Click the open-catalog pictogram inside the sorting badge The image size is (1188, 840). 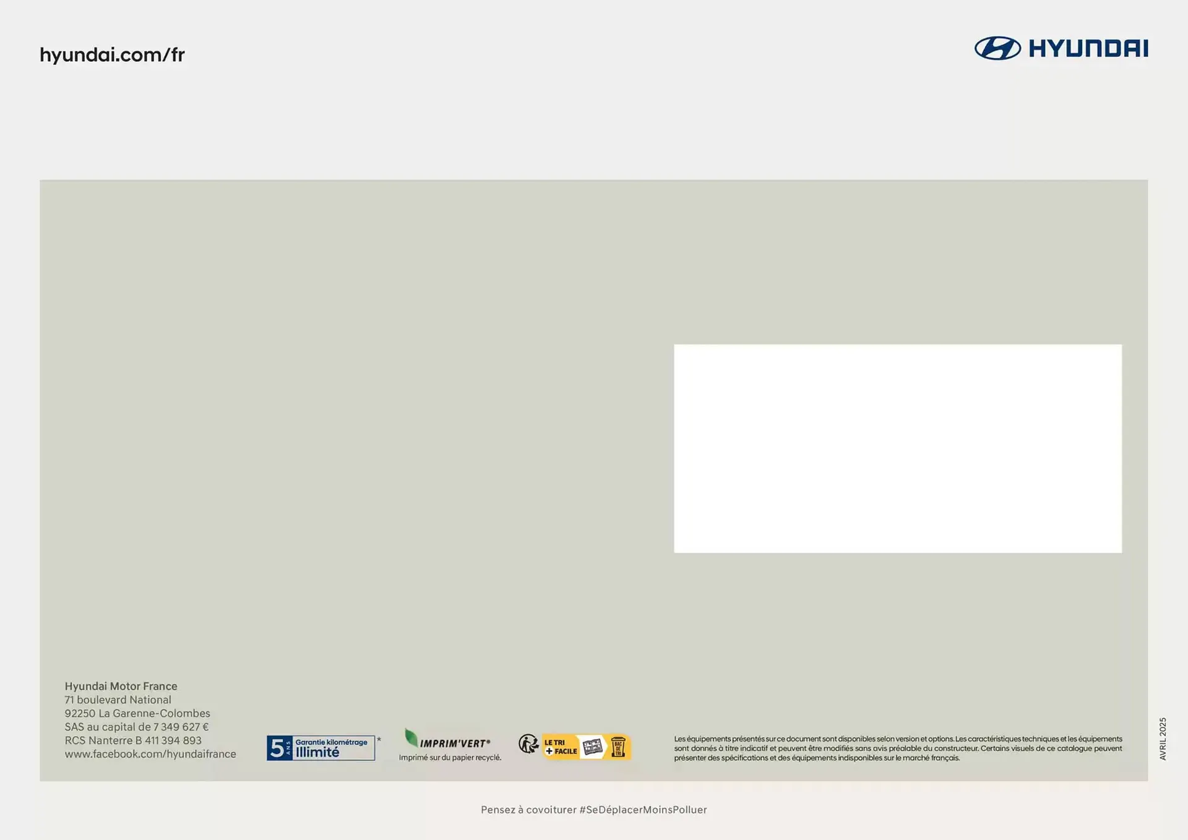click(x=593, y=747)
